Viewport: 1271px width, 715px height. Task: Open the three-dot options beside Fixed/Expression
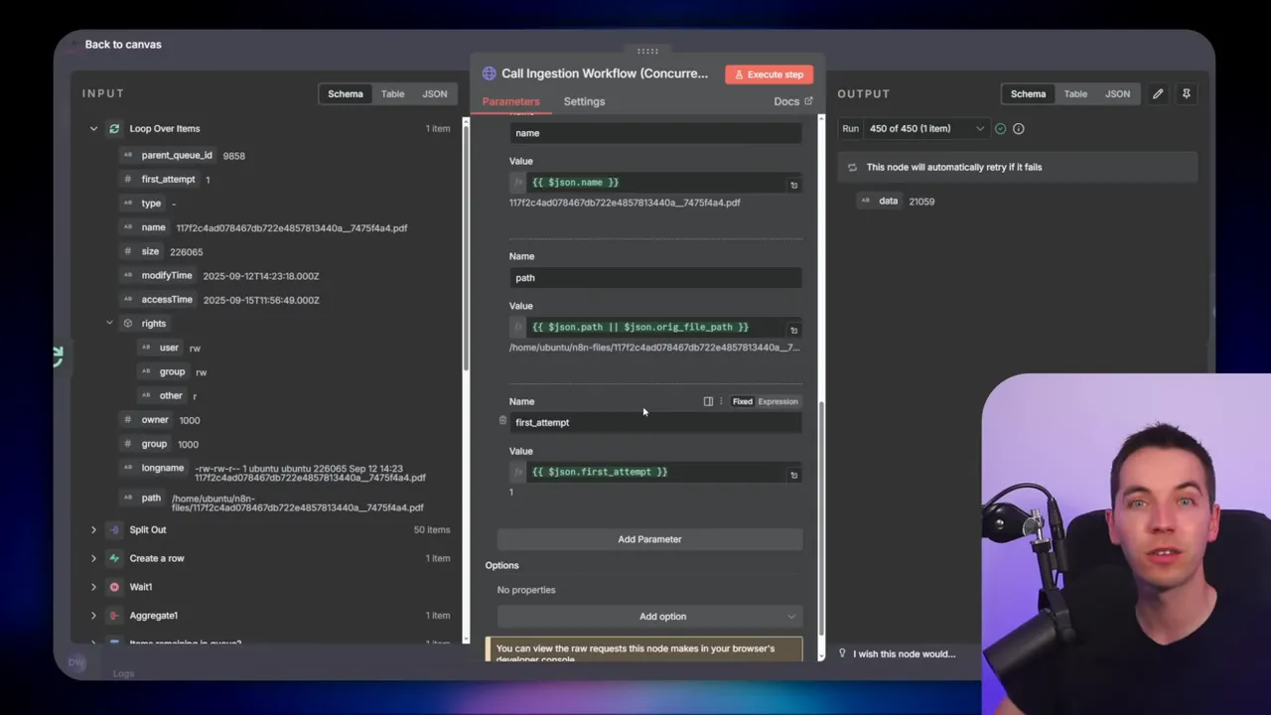coord(721,401)
